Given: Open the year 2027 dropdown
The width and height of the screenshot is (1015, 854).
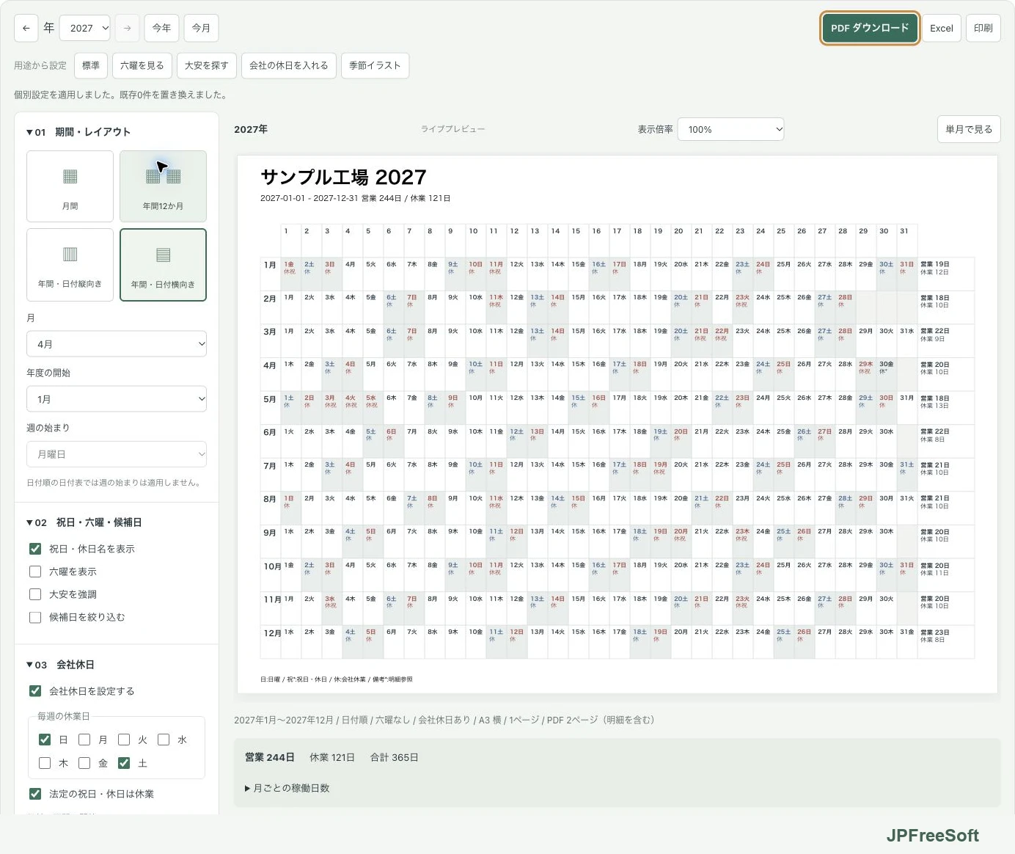Looking at the screenshot, I should 84,28.
